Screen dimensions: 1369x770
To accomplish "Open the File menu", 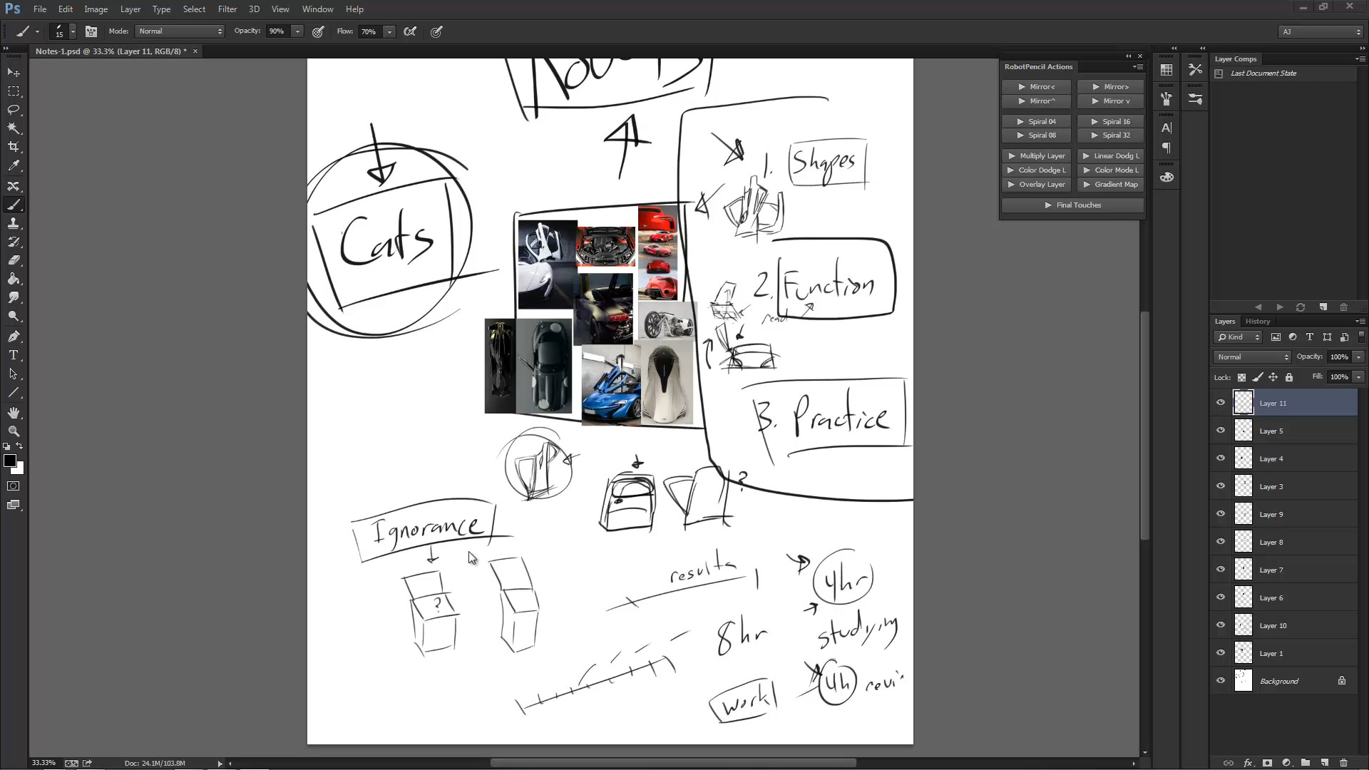I will (40, 9).
